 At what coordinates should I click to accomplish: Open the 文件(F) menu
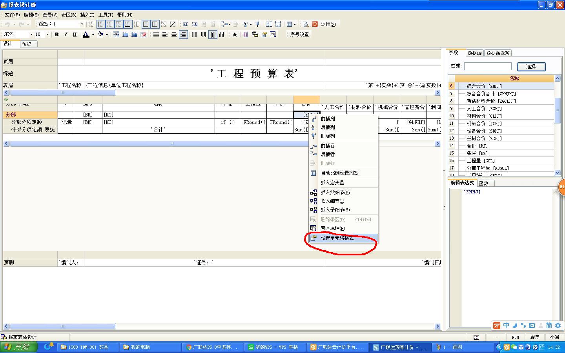(12, 15)
